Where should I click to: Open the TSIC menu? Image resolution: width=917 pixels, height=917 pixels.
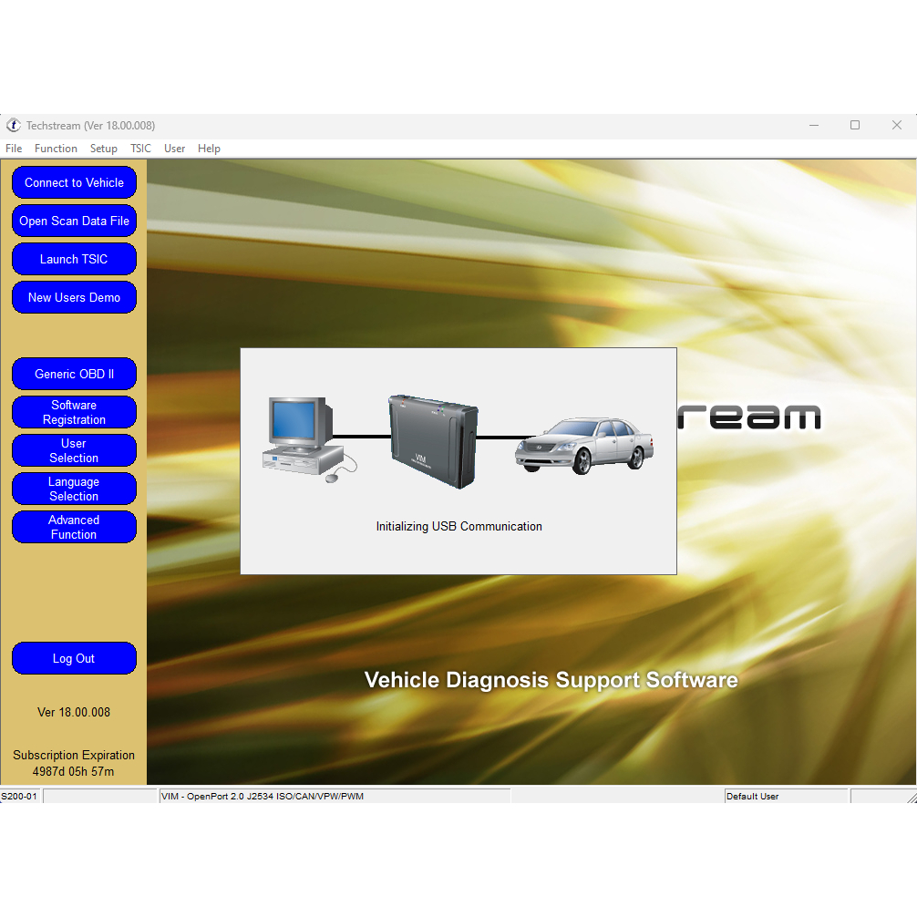[140, 149]
